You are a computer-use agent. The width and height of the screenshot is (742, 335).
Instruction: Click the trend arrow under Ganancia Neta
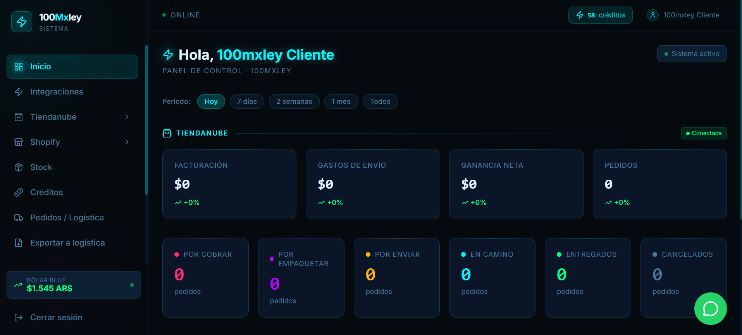465,203
